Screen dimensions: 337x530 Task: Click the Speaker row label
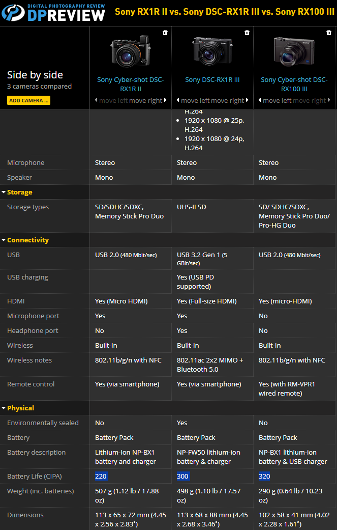tap(19, 178)
